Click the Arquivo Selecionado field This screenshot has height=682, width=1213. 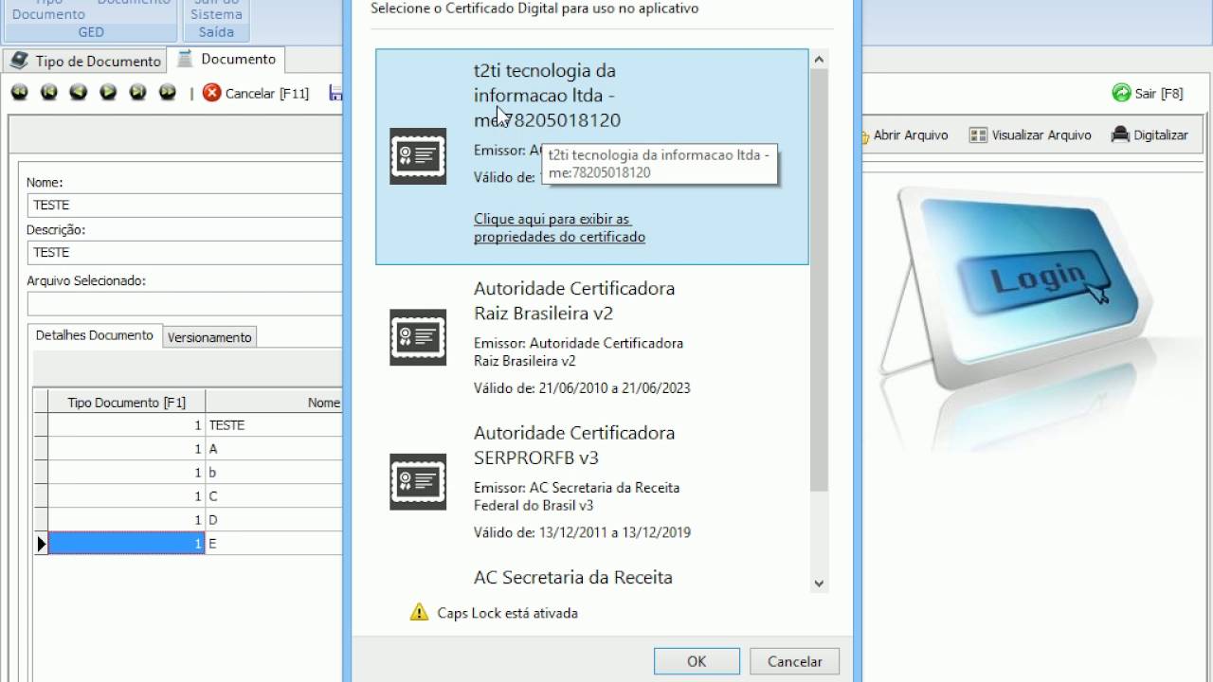coord(185,303)
